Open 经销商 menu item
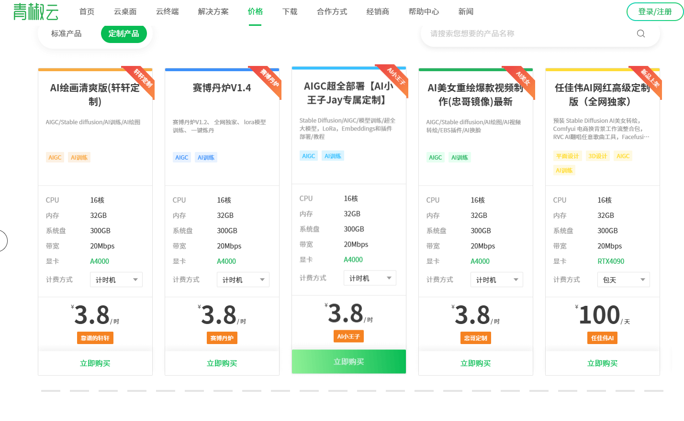 pyautogui.click(x=378, y=11)
